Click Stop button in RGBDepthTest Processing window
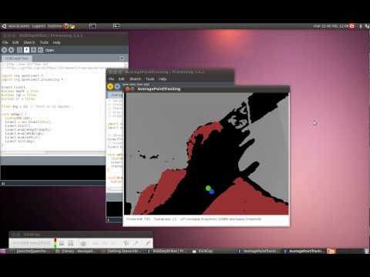The width and height of the screenshot is (370, 277). click(x=12, y=50)
